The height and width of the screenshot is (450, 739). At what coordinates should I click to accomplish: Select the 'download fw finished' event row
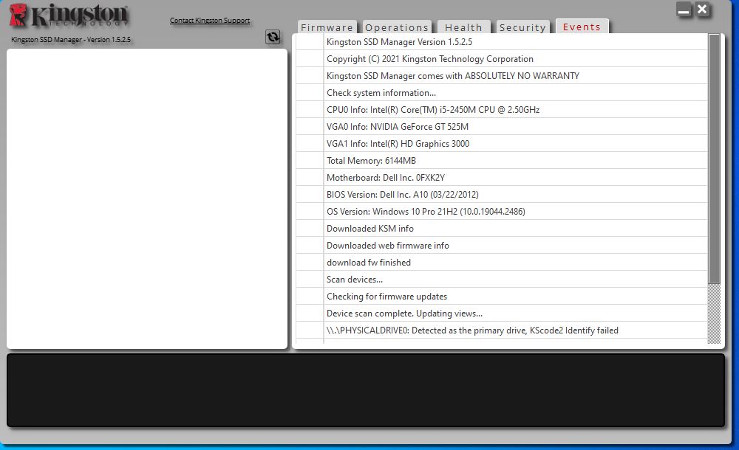(502, 262)
